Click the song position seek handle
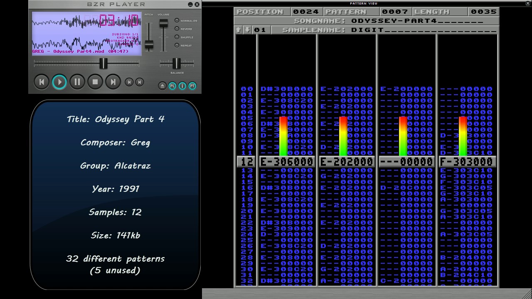This screenshot has height=299, width=532. tap(103, 63)
